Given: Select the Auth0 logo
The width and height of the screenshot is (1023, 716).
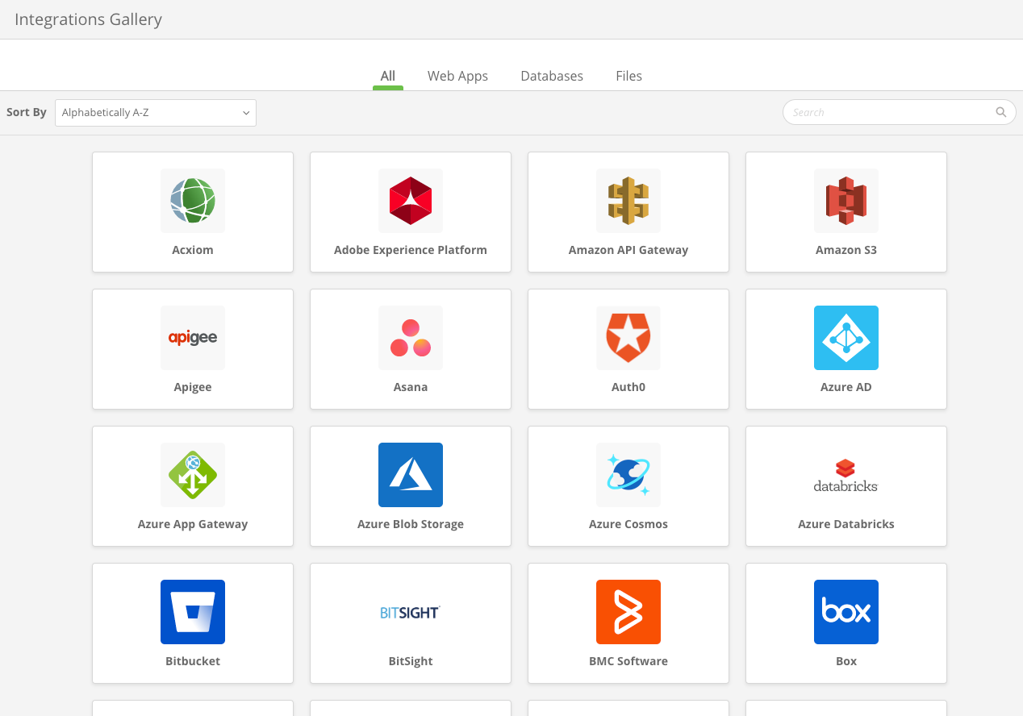Looking at the screenshot, I should click(x=628, y=338).
